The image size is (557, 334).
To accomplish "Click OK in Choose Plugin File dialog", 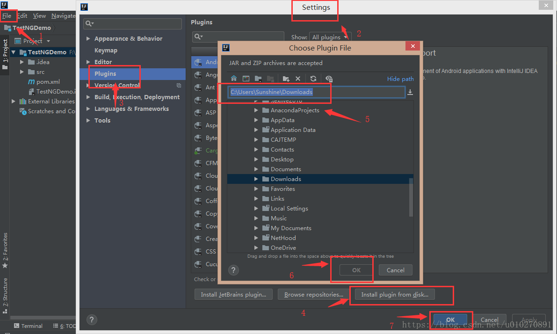I will [356, 270].
